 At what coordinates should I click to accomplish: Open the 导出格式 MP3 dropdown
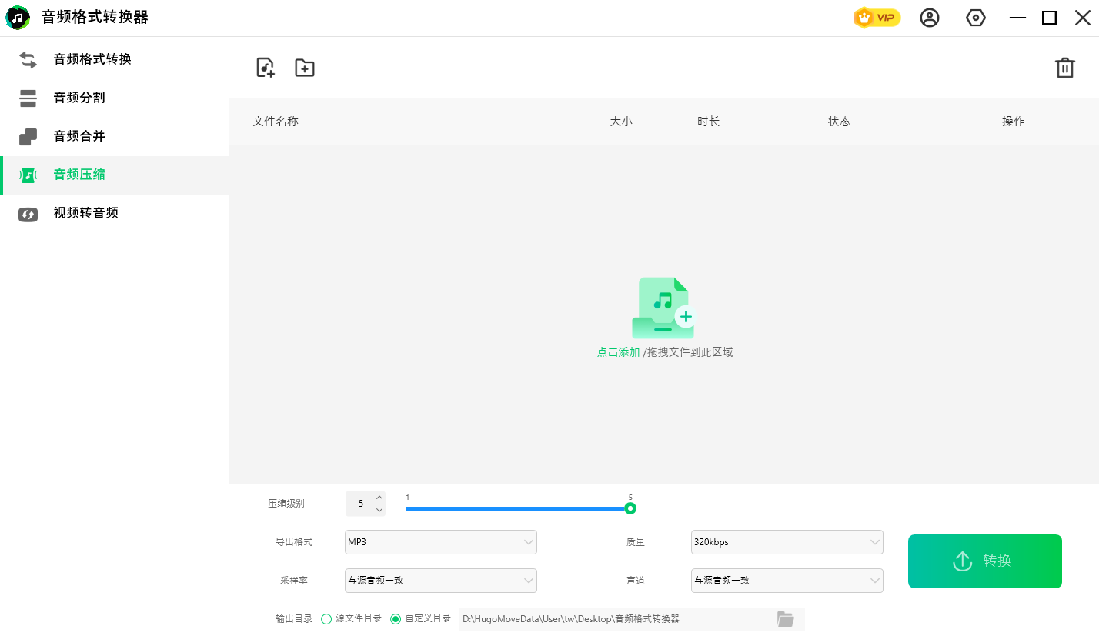coord(440,542)
